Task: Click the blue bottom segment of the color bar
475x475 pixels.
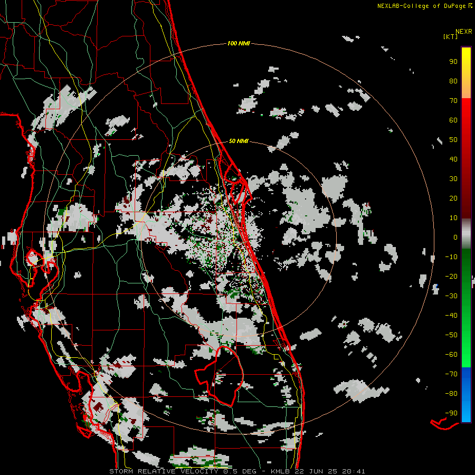Action: click(466, 394)
